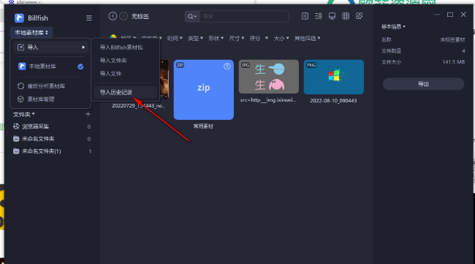Toggle the side panel layout icon
Screen dimensions: 475x264
(x=305, y=16)
